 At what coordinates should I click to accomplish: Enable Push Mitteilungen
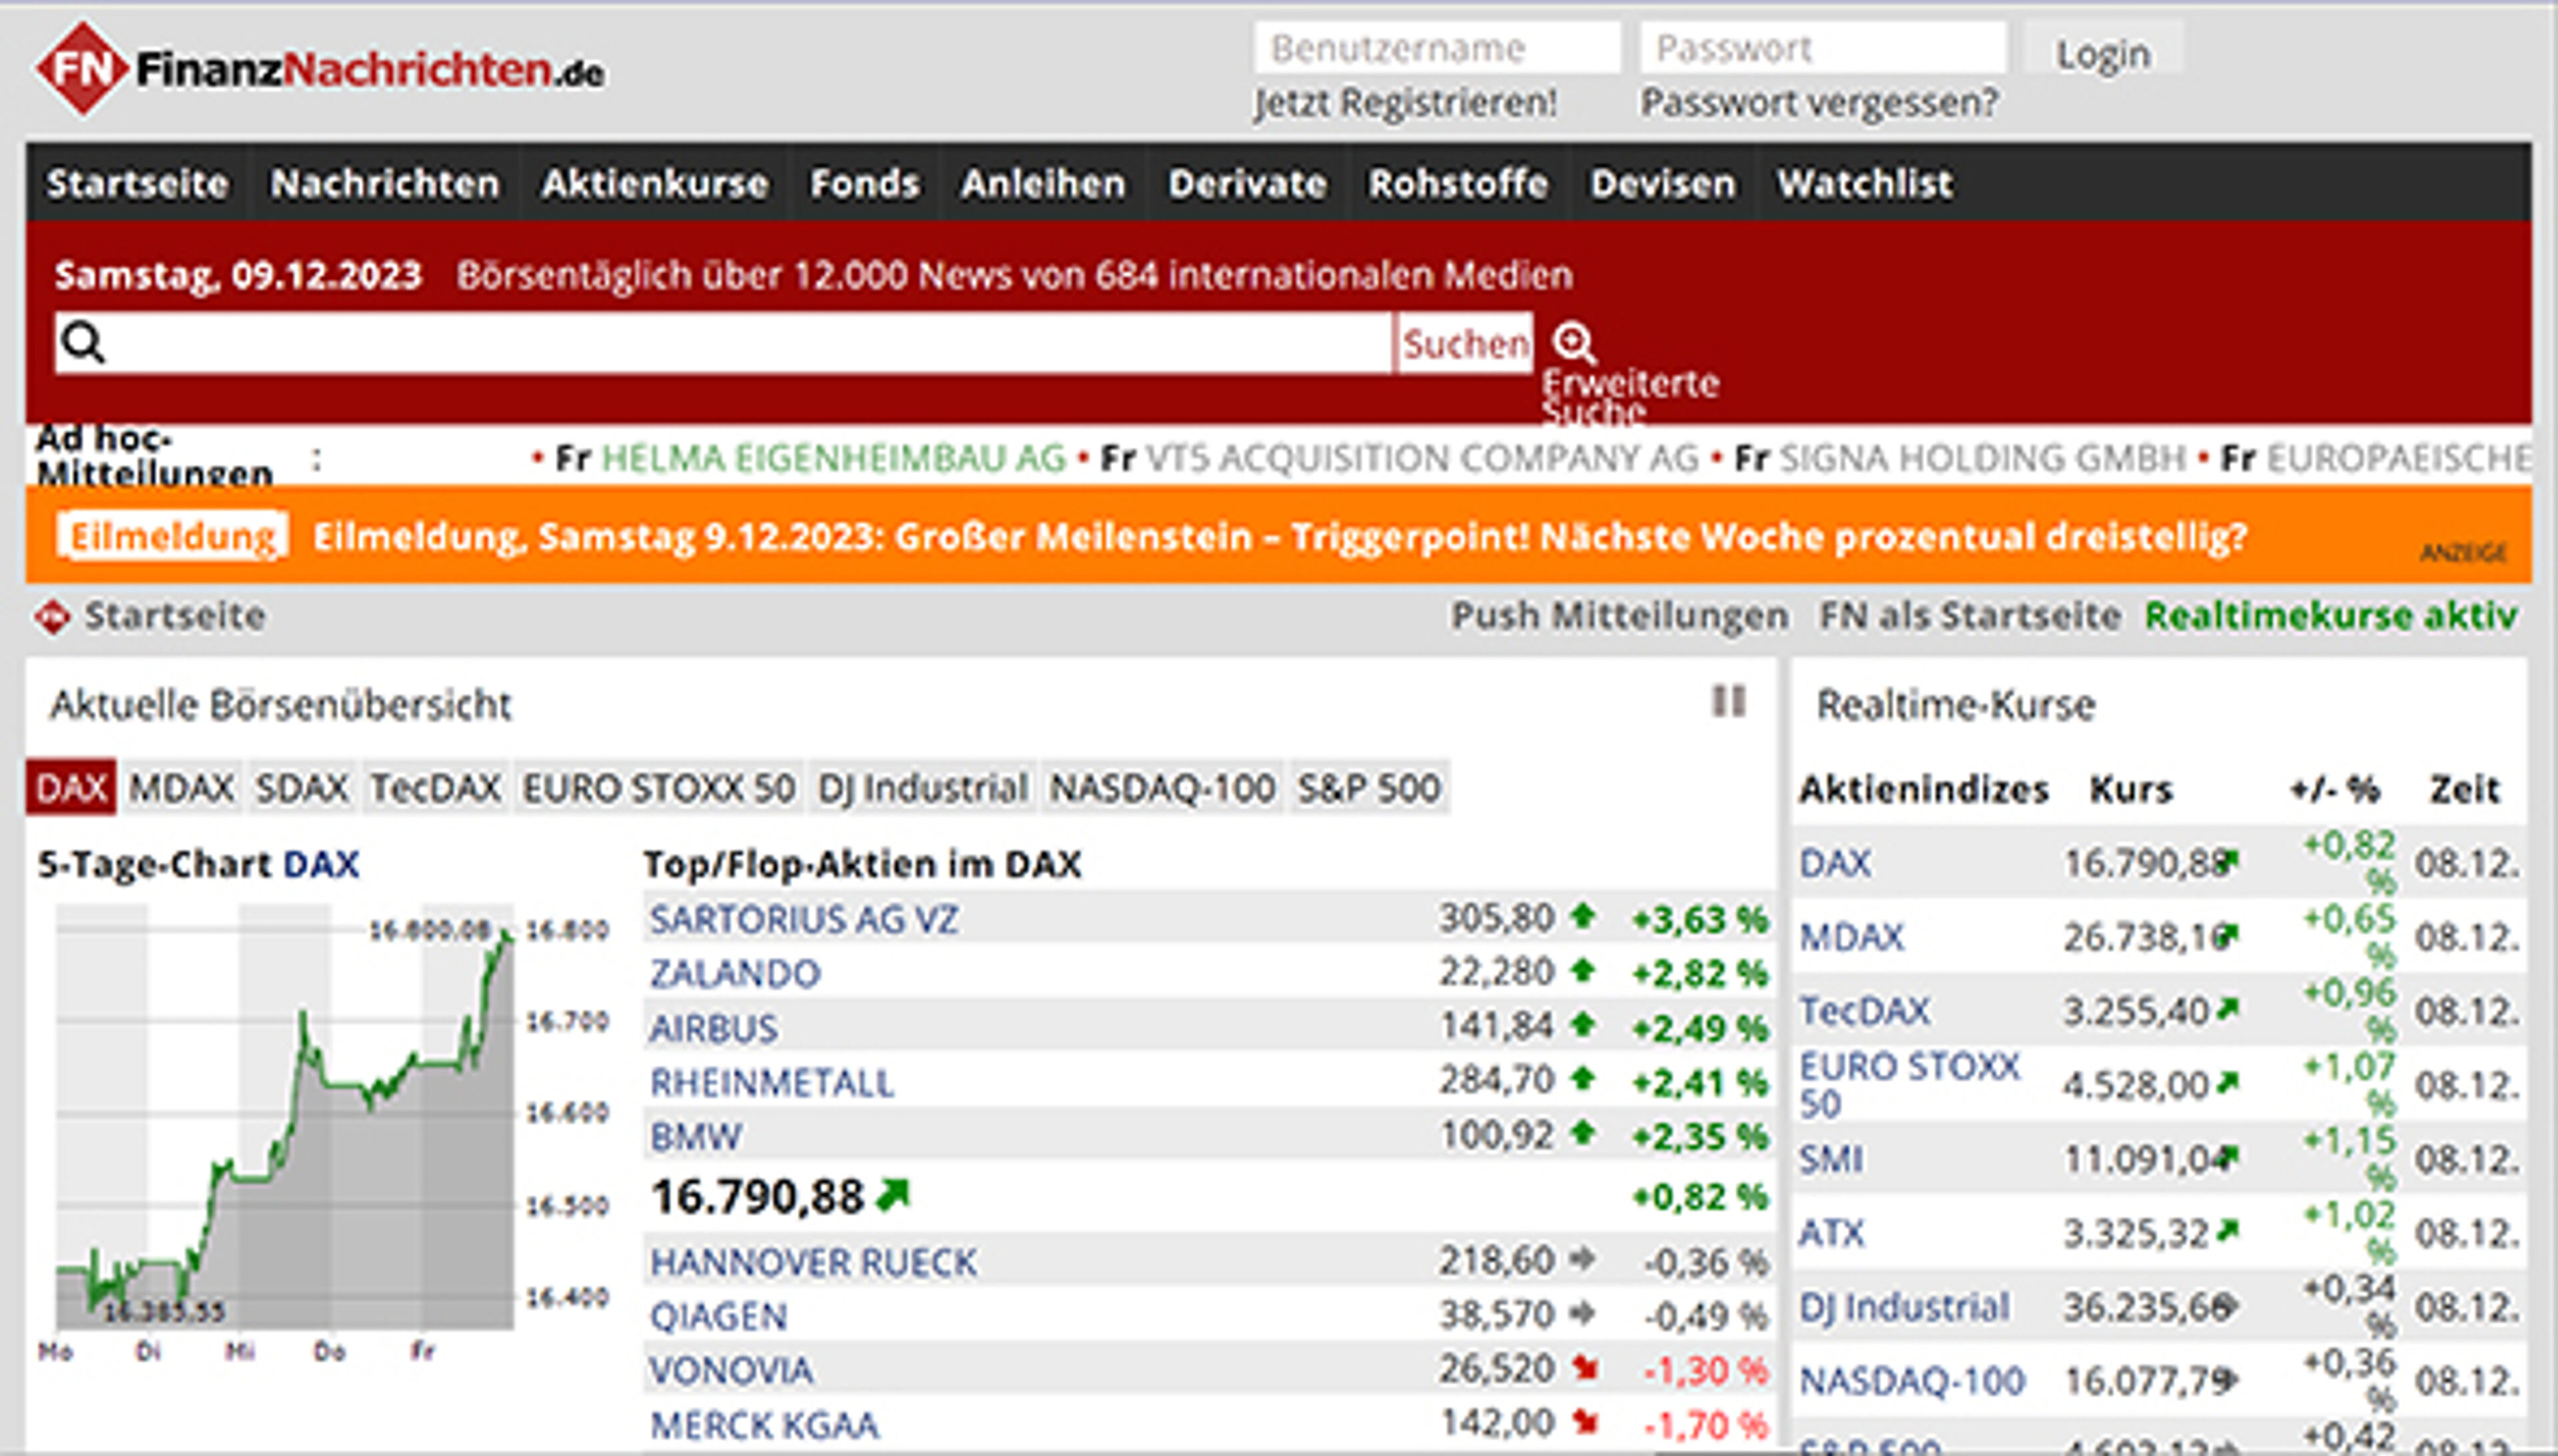tap(1619, 616)
